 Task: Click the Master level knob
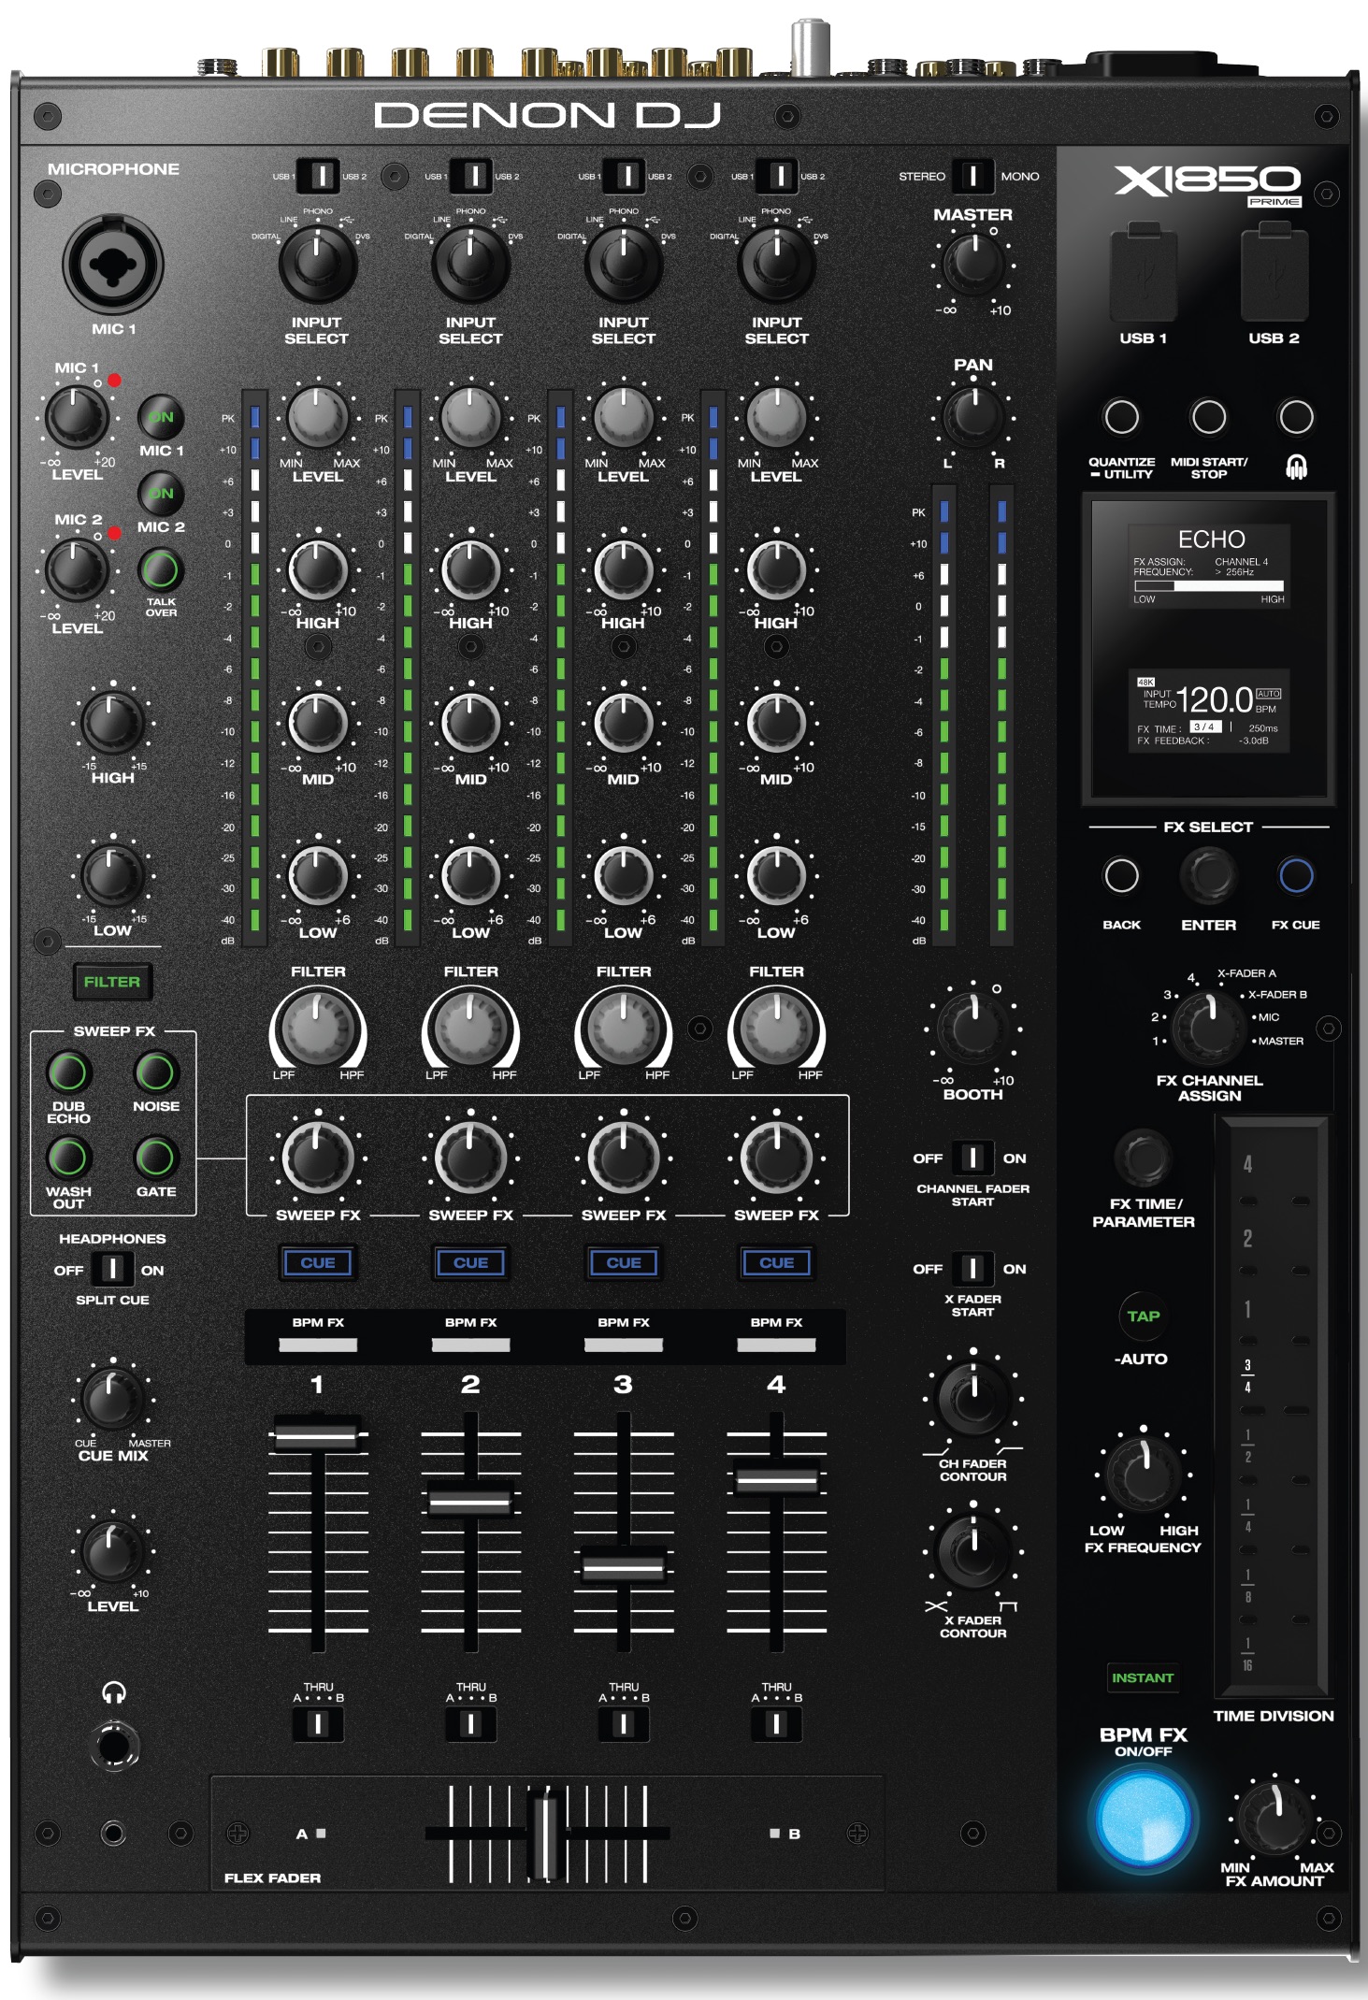click(973, 263)
